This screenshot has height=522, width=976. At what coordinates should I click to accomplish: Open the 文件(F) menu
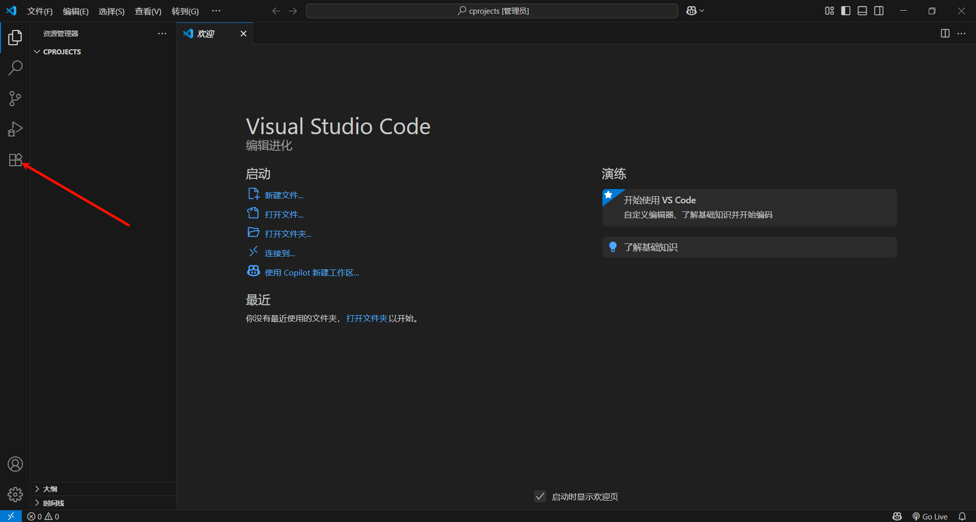(x=40, y=11)
